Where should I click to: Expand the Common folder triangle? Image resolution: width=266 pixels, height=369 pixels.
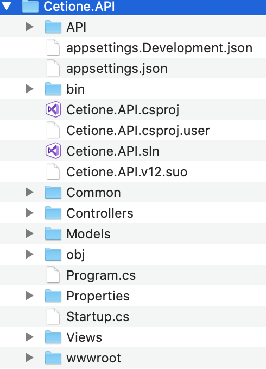(x=29, y=192)
